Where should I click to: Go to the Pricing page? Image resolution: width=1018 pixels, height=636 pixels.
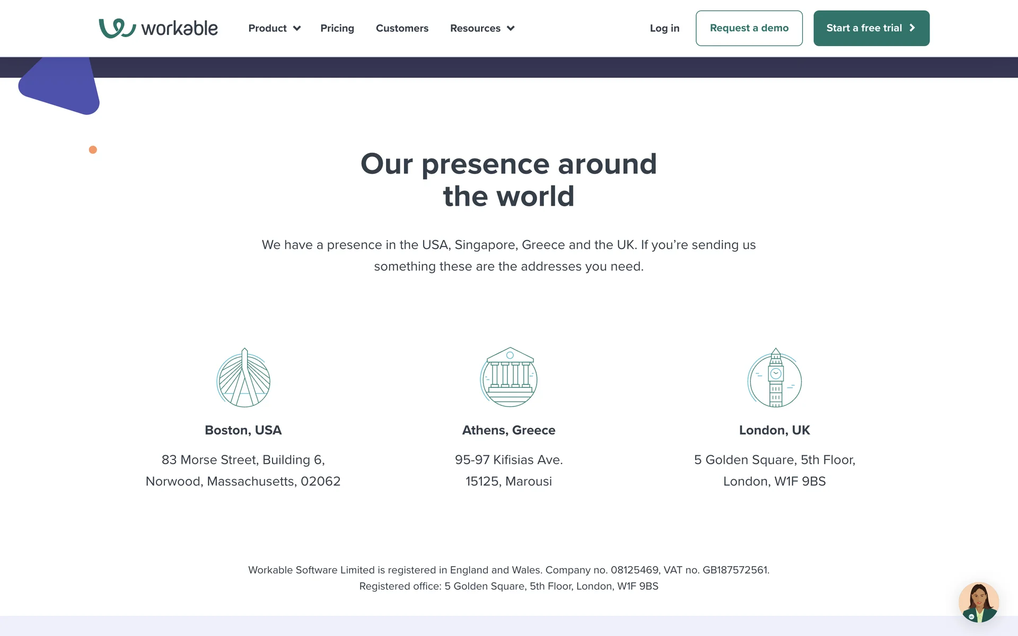pos(337,28)
